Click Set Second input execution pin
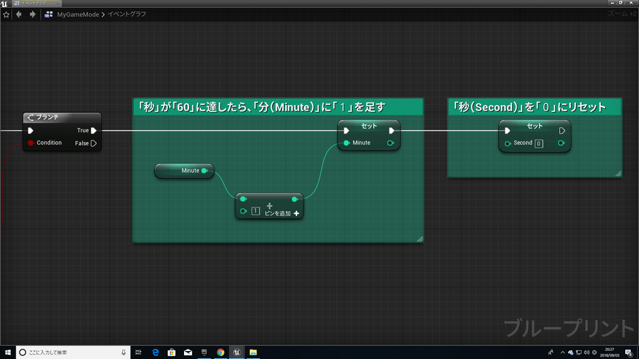Image resolution: width=639 pixels, height=359 pixels. 507,131
